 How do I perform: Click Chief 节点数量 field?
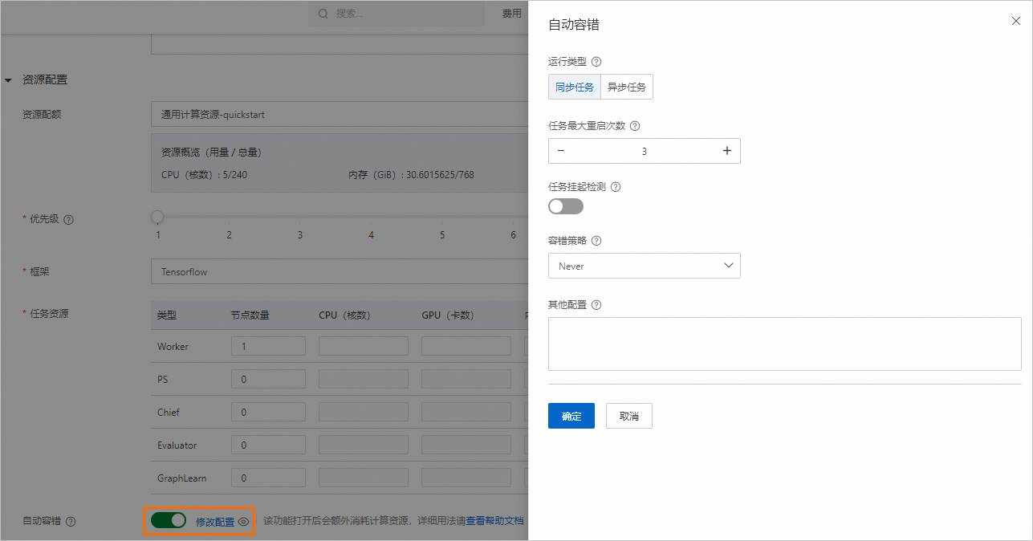[268, 412]
